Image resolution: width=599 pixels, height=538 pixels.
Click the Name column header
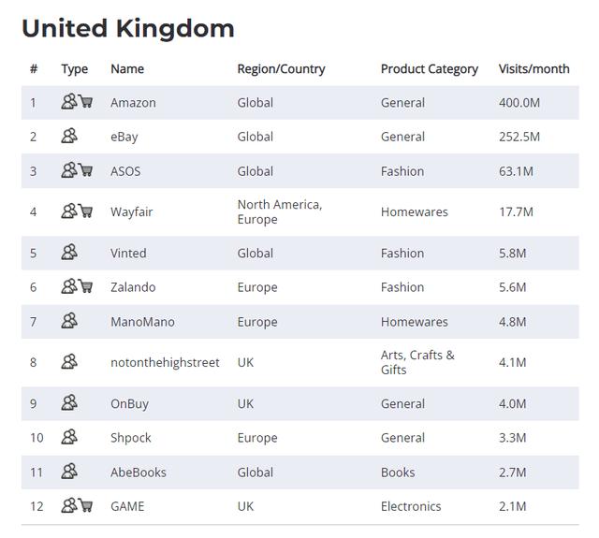pos(127,69)
